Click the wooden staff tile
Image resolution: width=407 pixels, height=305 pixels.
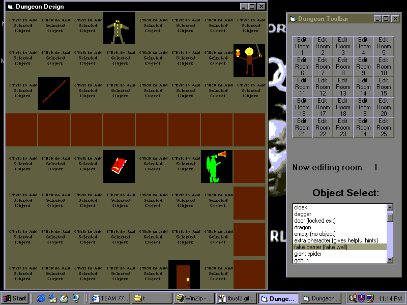point(54,93)
